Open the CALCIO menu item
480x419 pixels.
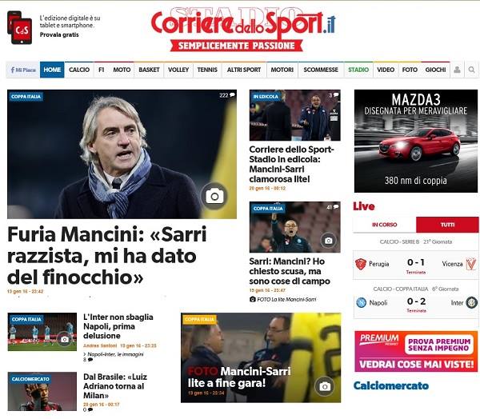tap(79, 70)
